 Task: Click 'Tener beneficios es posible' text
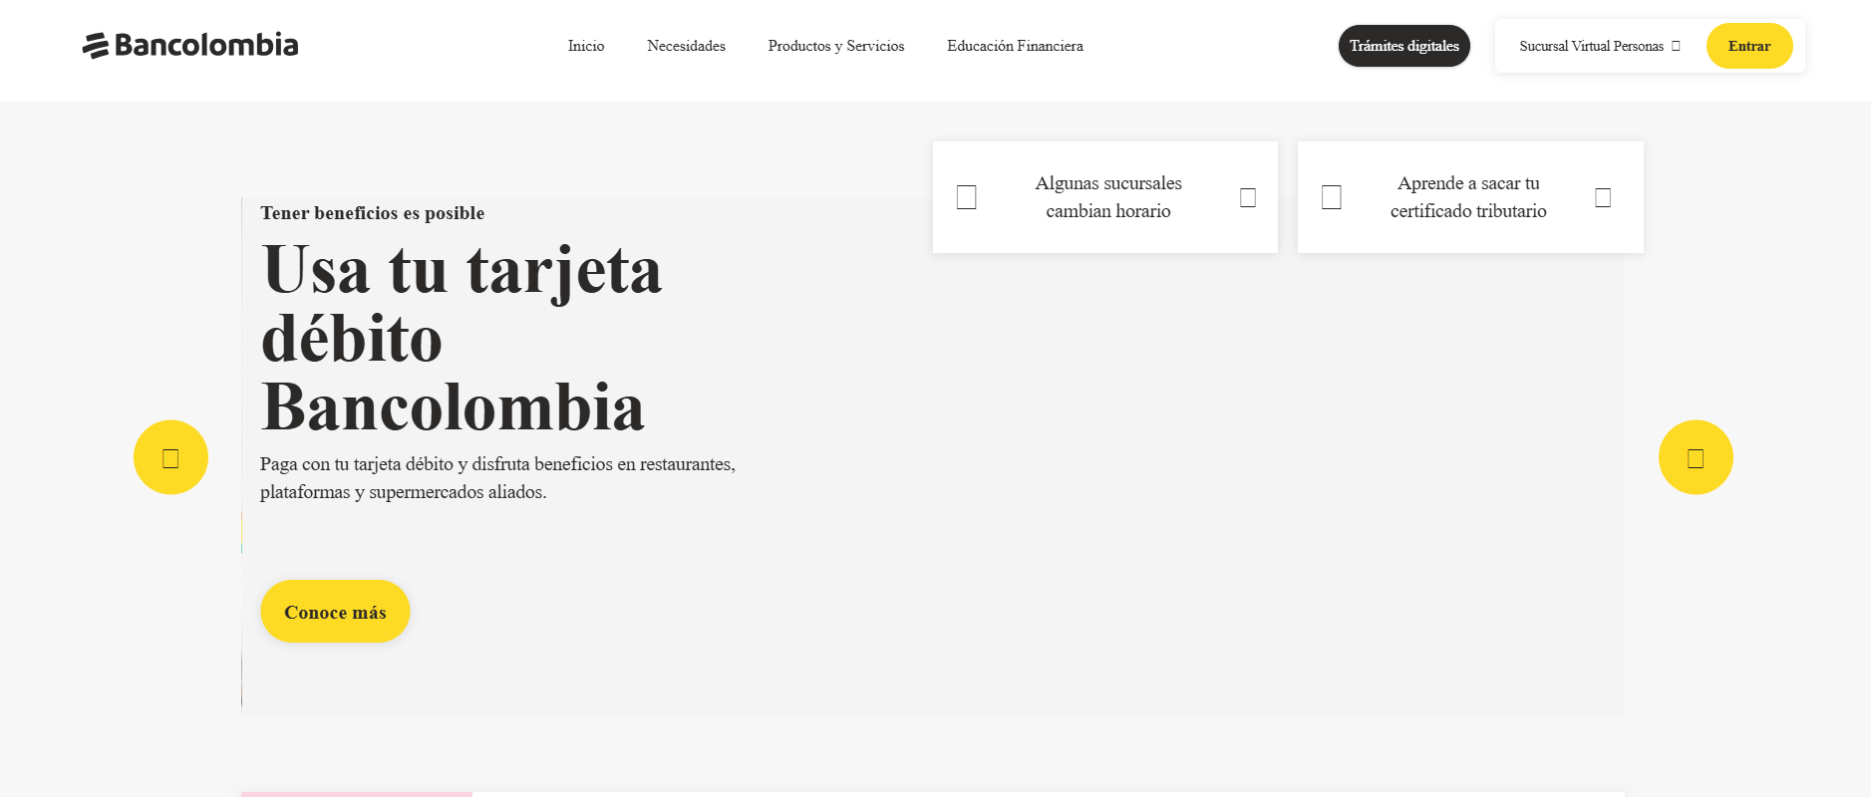click(373, 213)
